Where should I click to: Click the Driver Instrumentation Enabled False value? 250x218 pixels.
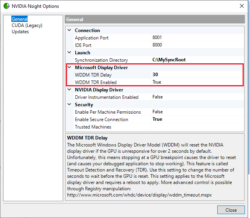point(197,97)
